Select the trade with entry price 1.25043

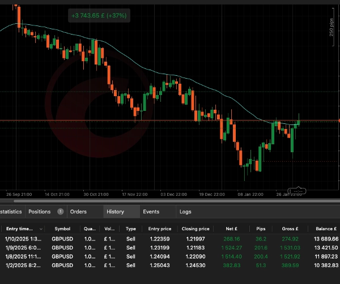170,265
